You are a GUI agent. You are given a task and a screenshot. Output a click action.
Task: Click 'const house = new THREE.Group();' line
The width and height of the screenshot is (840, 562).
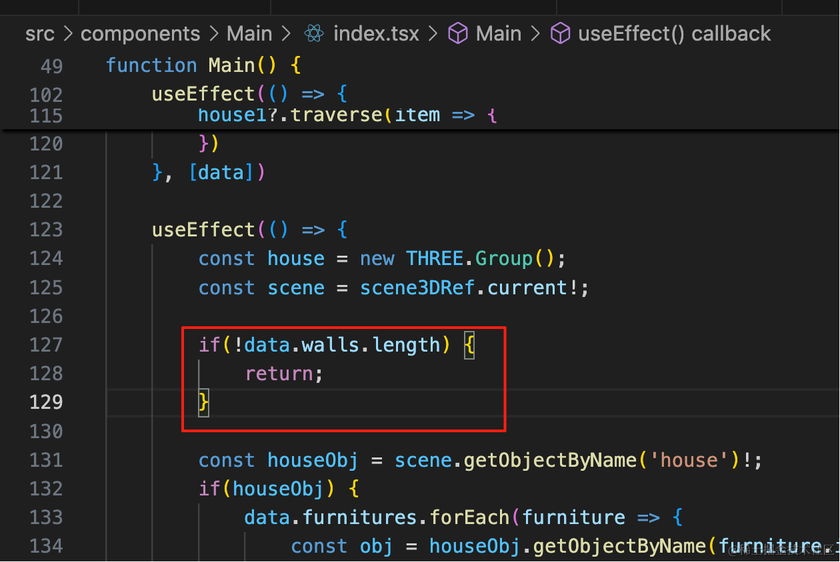(382, 258)
